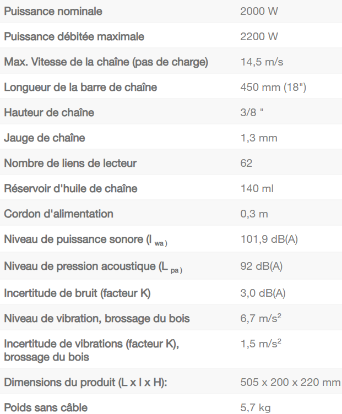The width and height of the screenshot is (342, 414).
Task: Click the "Puissance débitée maximale" label
Action: point(74,37)
